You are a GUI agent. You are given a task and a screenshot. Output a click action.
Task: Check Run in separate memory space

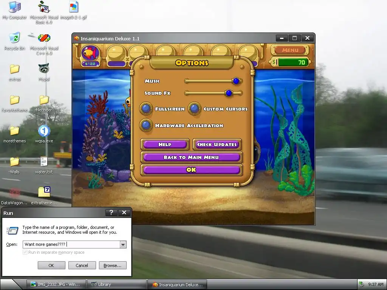coord(25,252)
